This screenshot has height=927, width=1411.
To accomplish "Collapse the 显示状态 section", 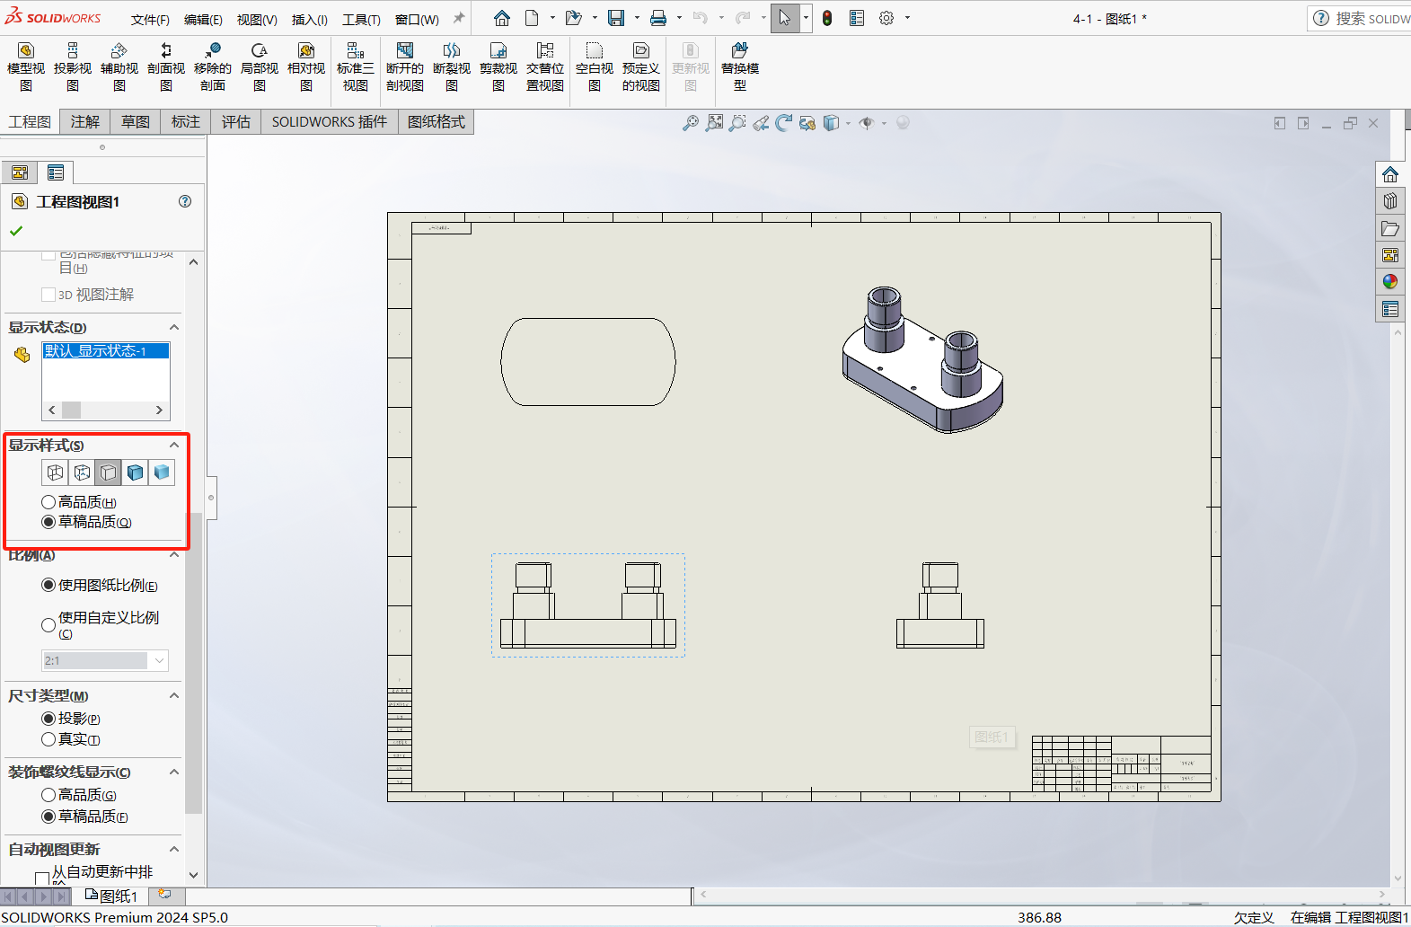I will point(174,328).
